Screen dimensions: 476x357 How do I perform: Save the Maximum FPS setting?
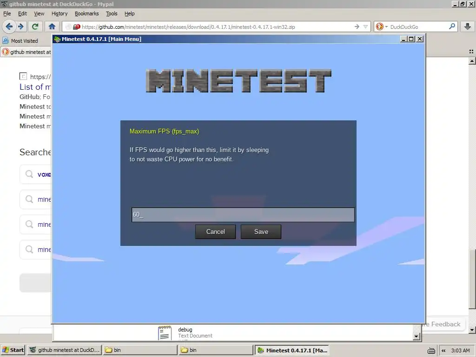(x=261, y=231)
